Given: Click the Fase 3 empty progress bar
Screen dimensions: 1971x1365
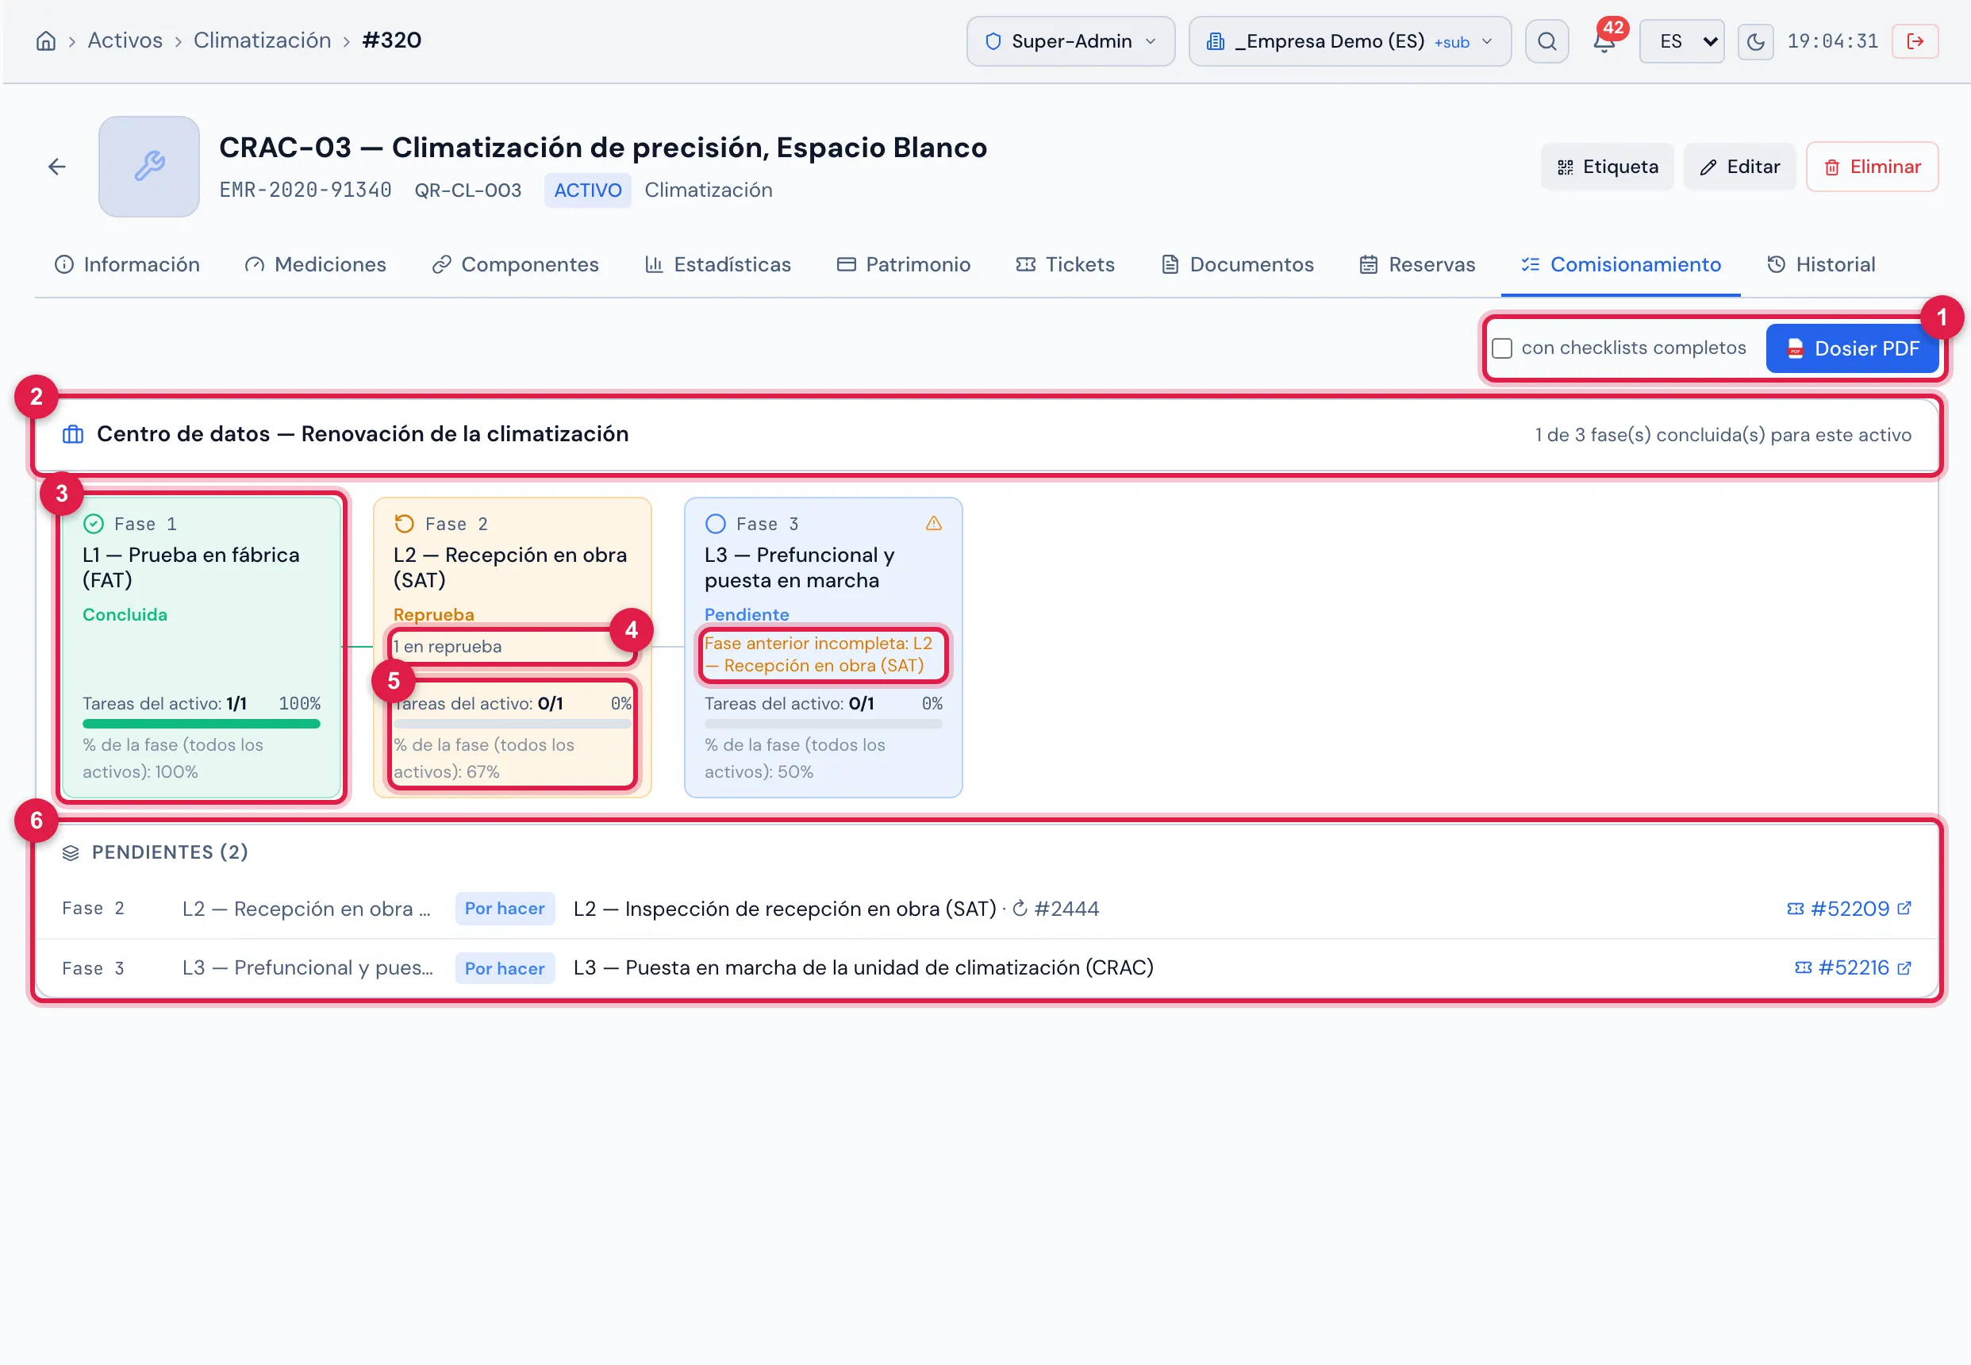Looking at the screenshot, I should click(823, 724).
